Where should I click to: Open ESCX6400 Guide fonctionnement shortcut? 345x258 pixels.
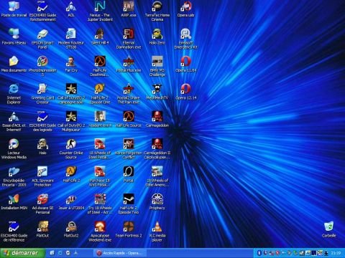point(42,6)
